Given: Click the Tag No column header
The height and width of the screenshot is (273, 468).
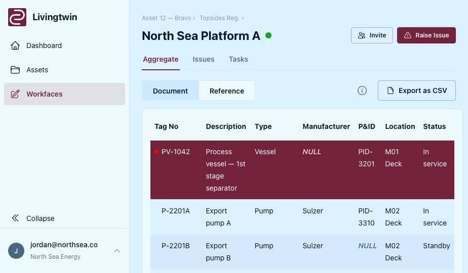Looking at the screenshot, I should click(x=166, y=126).
